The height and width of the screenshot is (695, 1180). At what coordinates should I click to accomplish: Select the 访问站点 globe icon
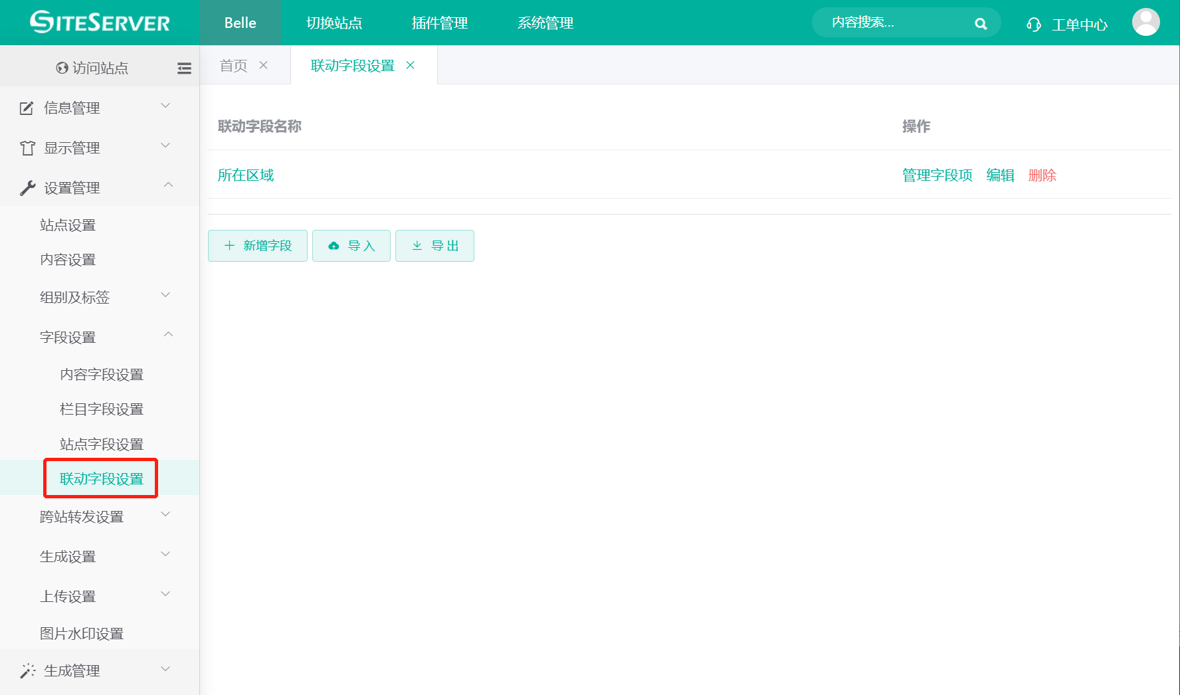[60, 67]
